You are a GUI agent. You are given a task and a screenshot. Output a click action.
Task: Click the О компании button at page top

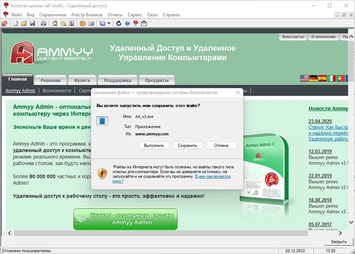click(x=323, y=37)
